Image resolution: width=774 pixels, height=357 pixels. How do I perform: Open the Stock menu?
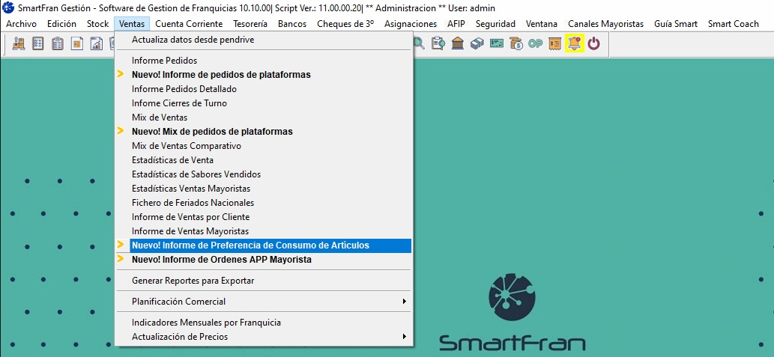[x=97, y=24]
